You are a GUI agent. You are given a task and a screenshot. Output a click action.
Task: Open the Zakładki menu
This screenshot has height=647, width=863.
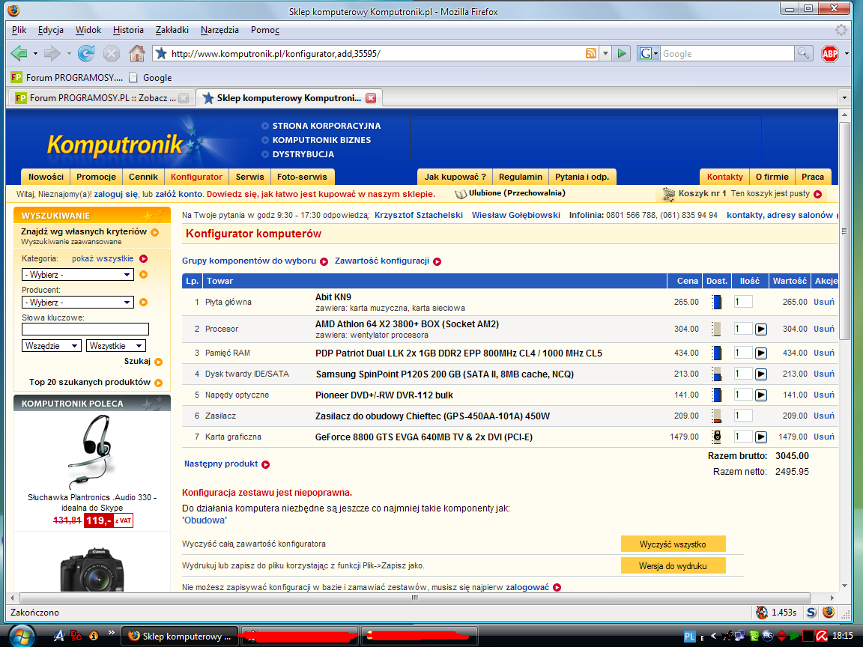pyautogui.click(x=172, y=30)
